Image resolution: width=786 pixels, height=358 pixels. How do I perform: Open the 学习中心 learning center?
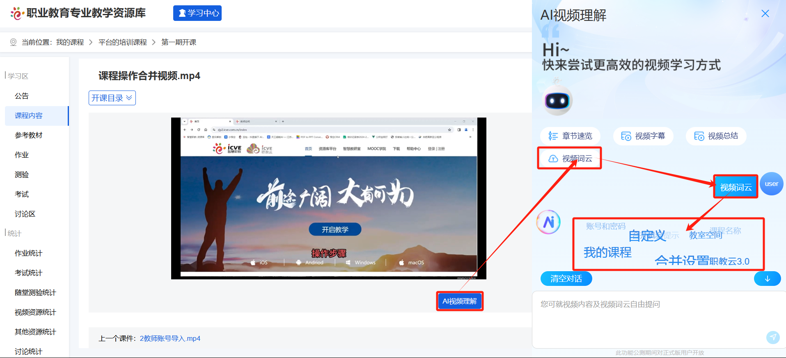[197, 13]
